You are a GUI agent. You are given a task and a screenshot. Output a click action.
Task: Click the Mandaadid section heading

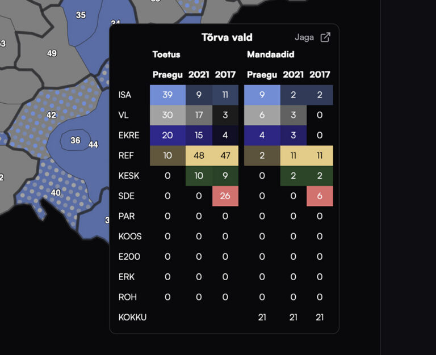tap(270, 54)
